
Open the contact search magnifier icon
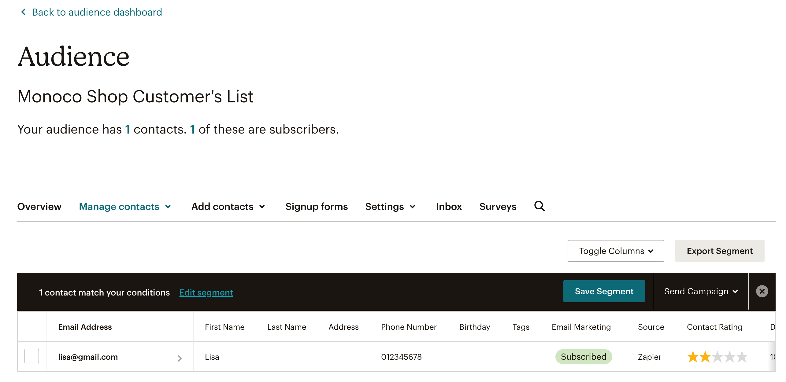tap(539, 206)
